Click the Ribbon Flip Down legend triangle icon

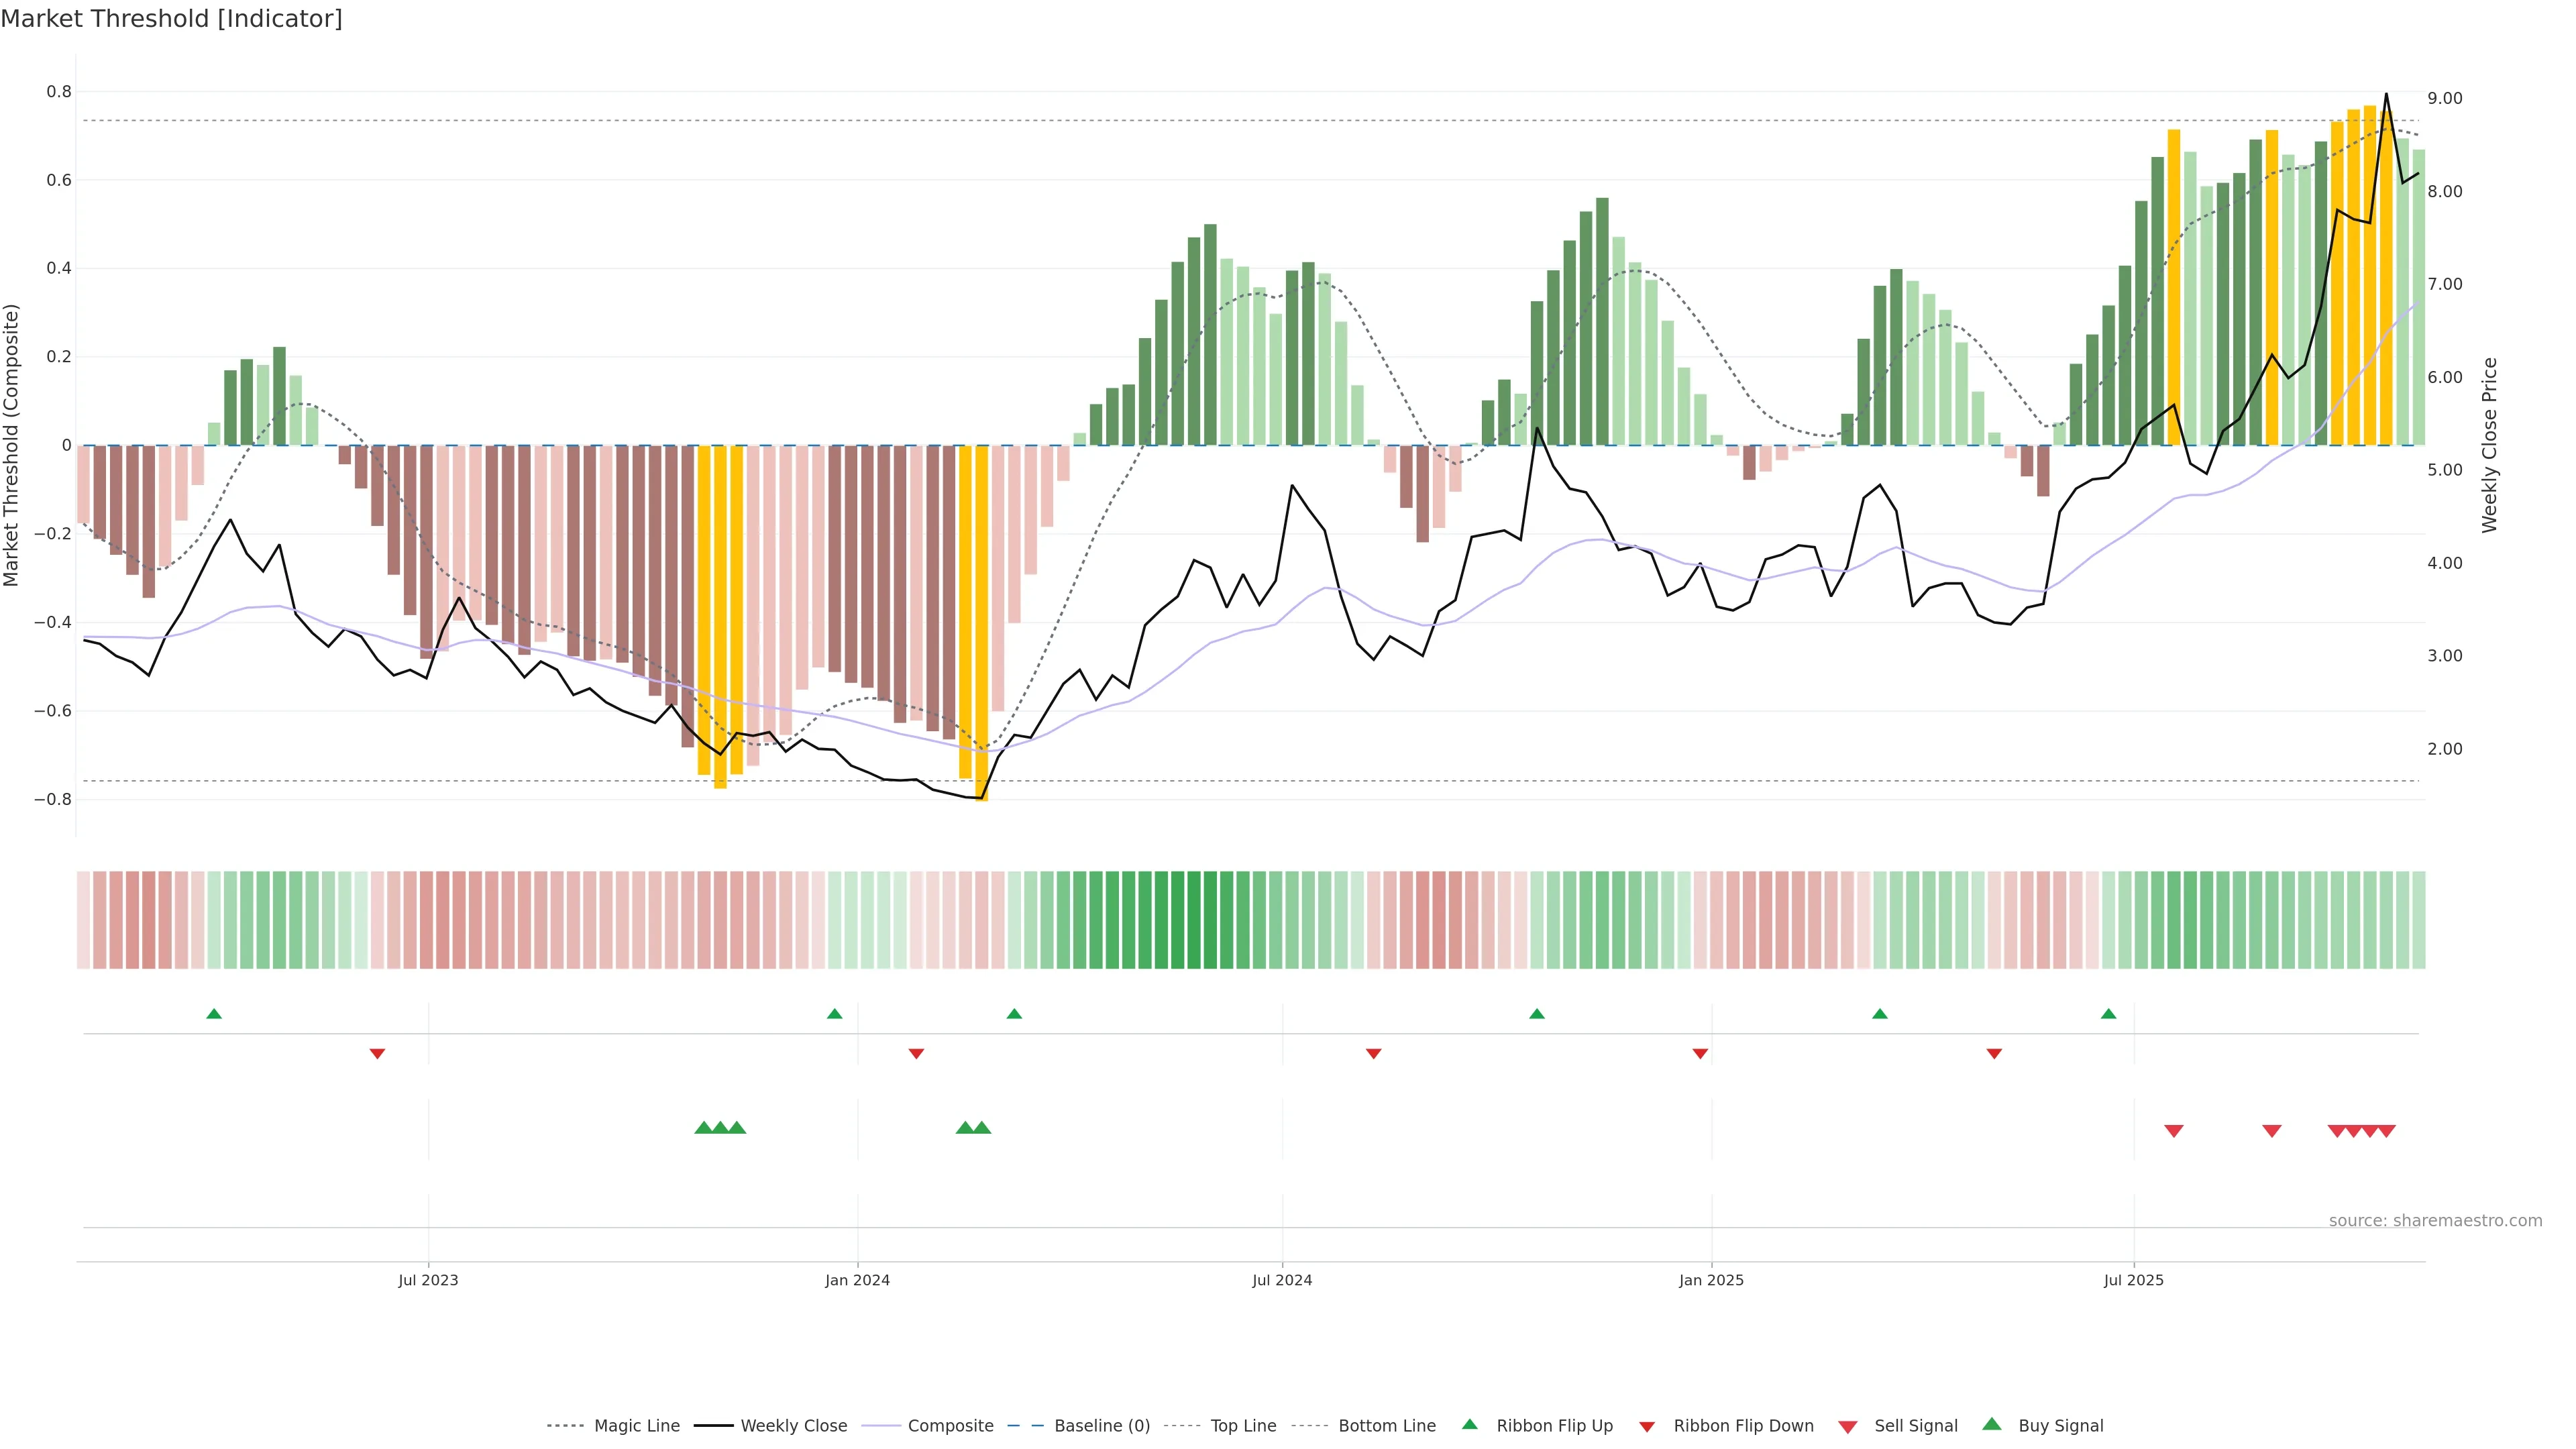coord(1647,1426)
